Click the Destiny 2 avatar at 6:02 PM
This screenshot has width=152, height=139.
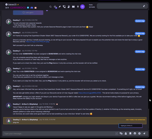pyautogui.click(x=9, y=22)
